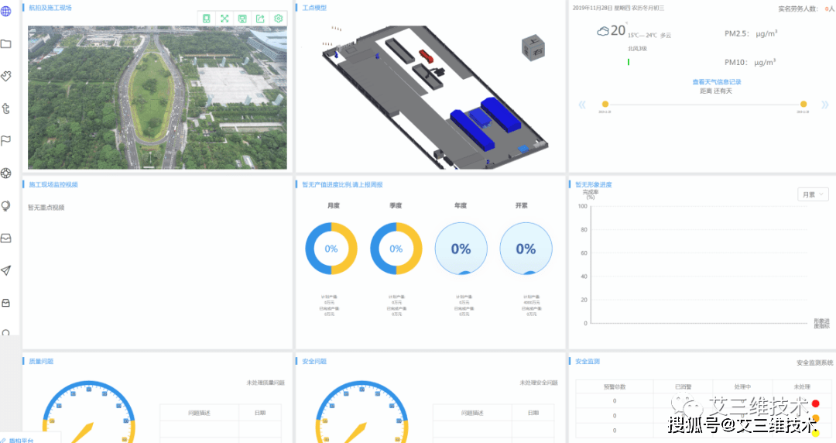Click the share export icon above the aerial photo

[x=260, y=18]
